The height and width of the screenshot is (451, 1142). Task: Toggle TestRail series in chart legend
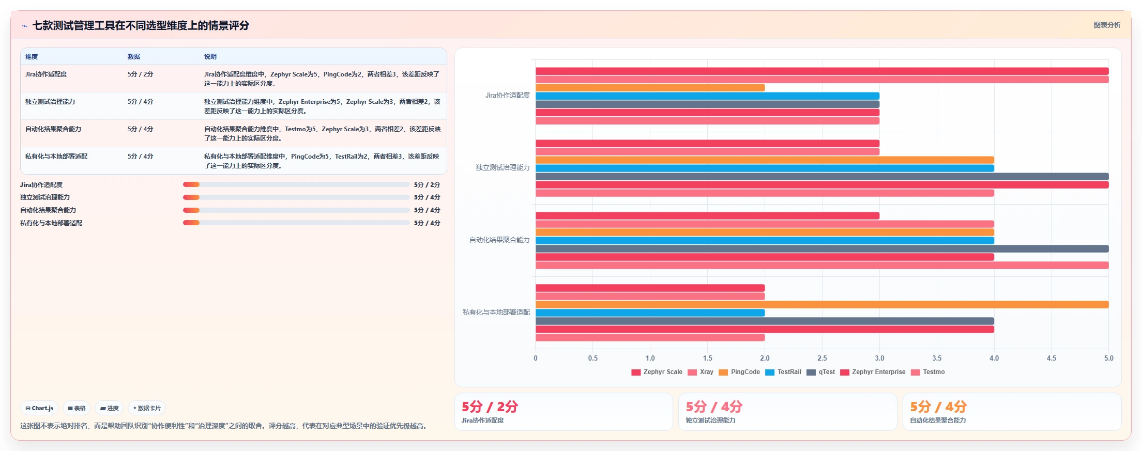tap(783, 372)
